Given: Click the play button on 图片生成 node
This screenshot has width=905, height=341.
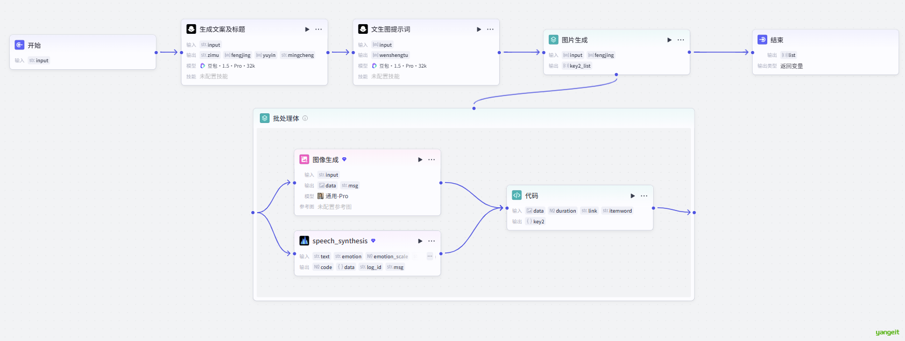Looking at the screenshot, I should tap(669, 40).
